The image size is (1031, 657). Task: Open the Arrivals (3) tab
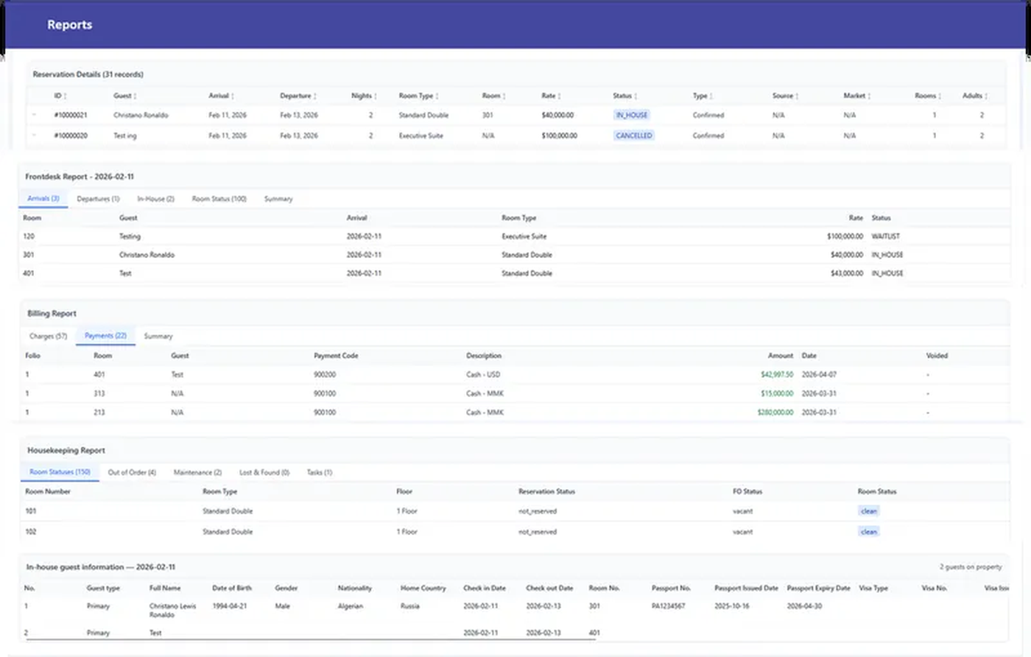43,199
